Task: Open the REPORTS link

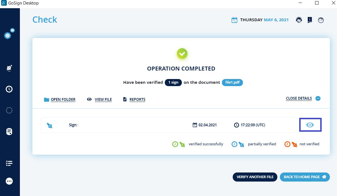Action: (x=137, y=99)
